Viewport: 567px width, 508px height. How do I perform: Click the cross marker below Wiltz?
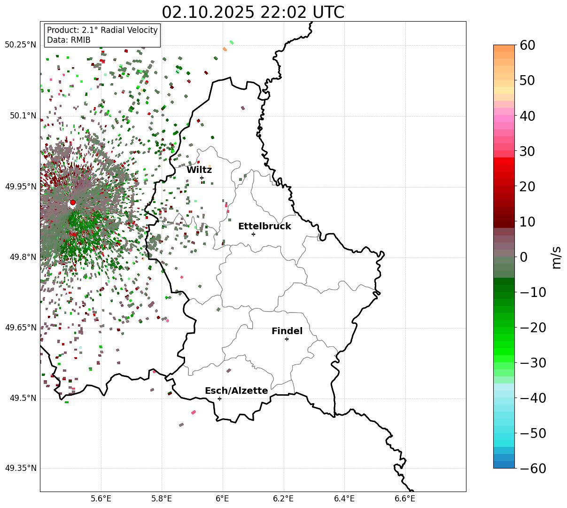[202, 178]
